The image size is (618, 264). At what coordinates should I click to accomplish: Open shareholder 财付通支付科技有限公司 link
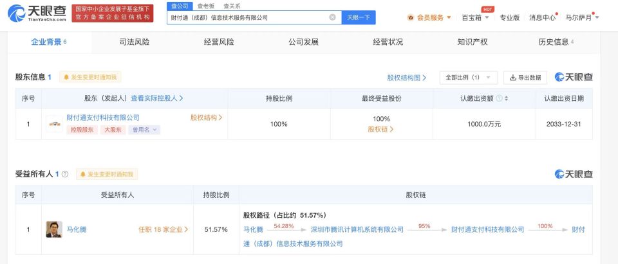click(103, 118)
